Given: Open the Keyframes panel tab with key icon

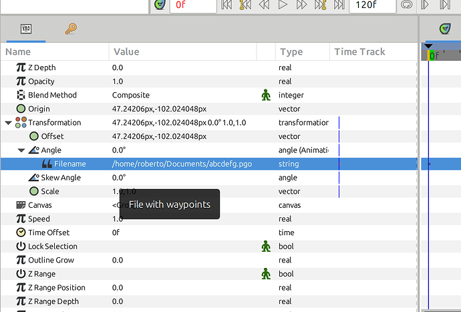Looking at the screenshot, I should 70,29.
